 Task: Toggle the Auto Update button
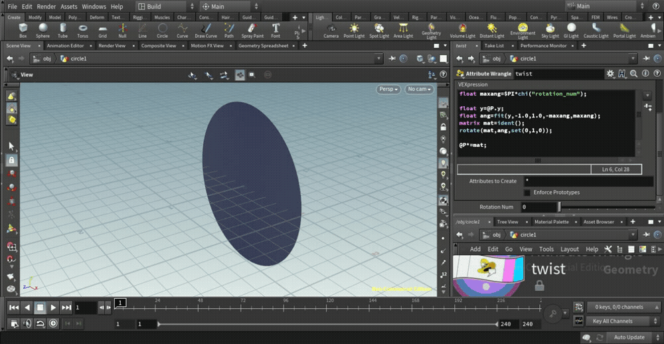pyautogui.click(x=628, y=337)
